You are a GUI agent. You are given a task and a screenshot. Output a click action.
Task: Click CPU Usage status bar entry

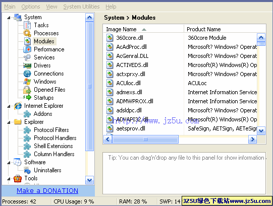[x=74, y=201]
